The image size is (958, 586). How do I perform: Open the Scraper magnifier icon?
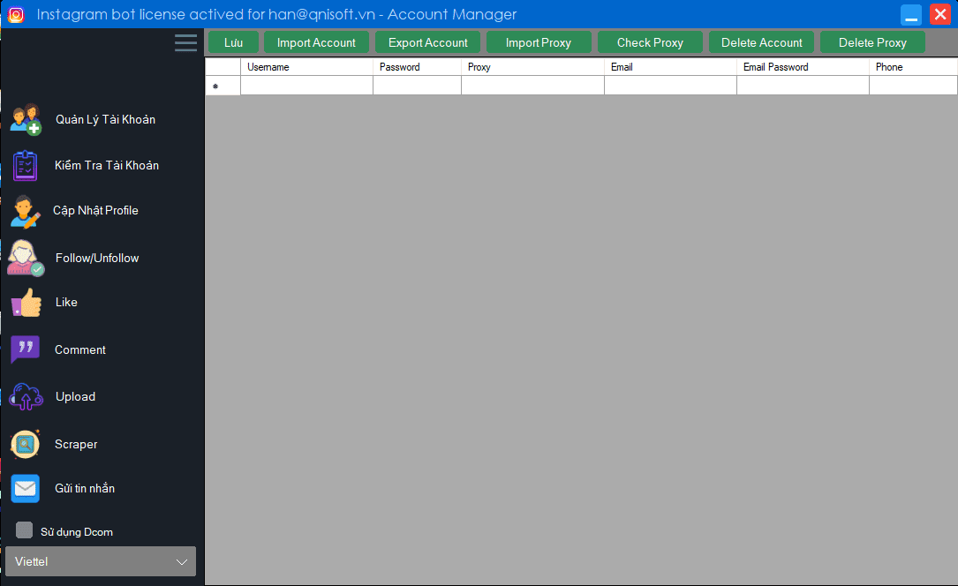pyautogui.click(x=25, y=444)
